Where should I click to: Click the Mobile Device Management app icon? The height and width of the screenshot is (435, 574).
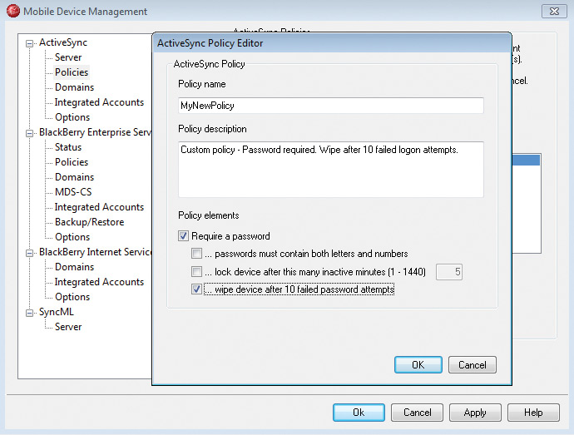click(13, 11)
